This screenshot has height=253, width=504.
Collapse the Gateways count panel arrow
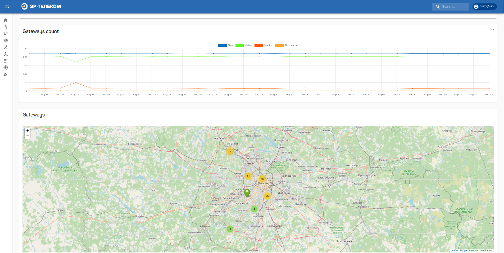tap(493, 29)
